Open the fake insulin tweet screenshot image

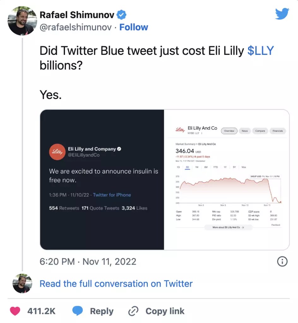click(x=102, y=179)
